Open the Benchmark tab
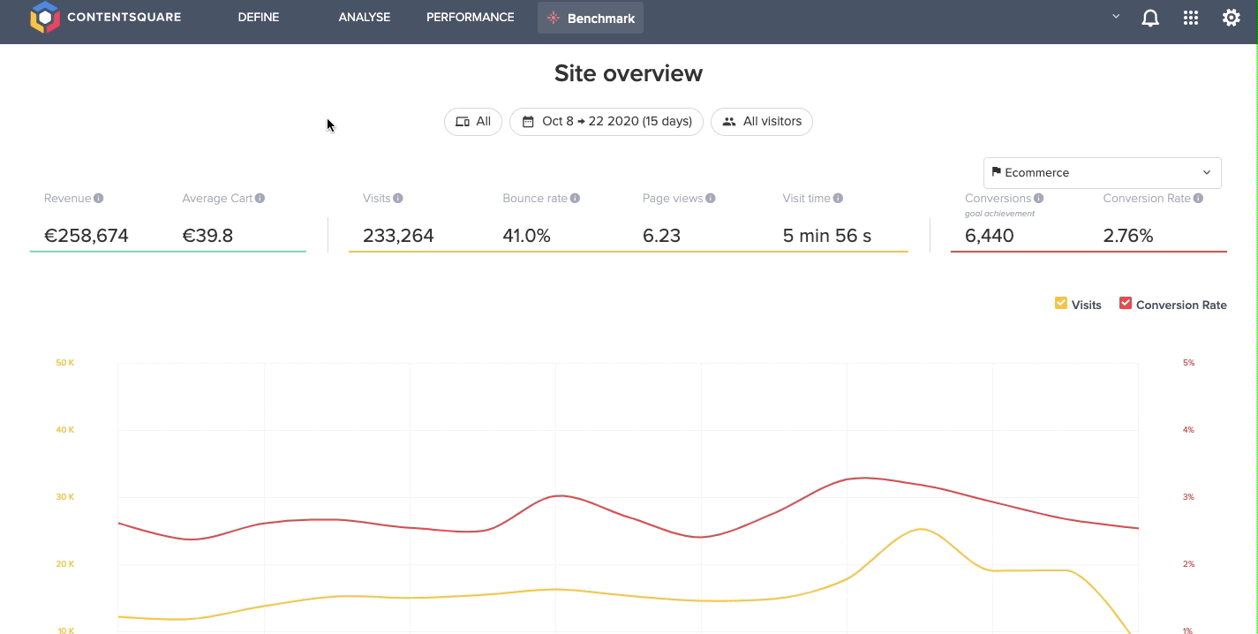The image size is (1258, 634). [591, 18]
